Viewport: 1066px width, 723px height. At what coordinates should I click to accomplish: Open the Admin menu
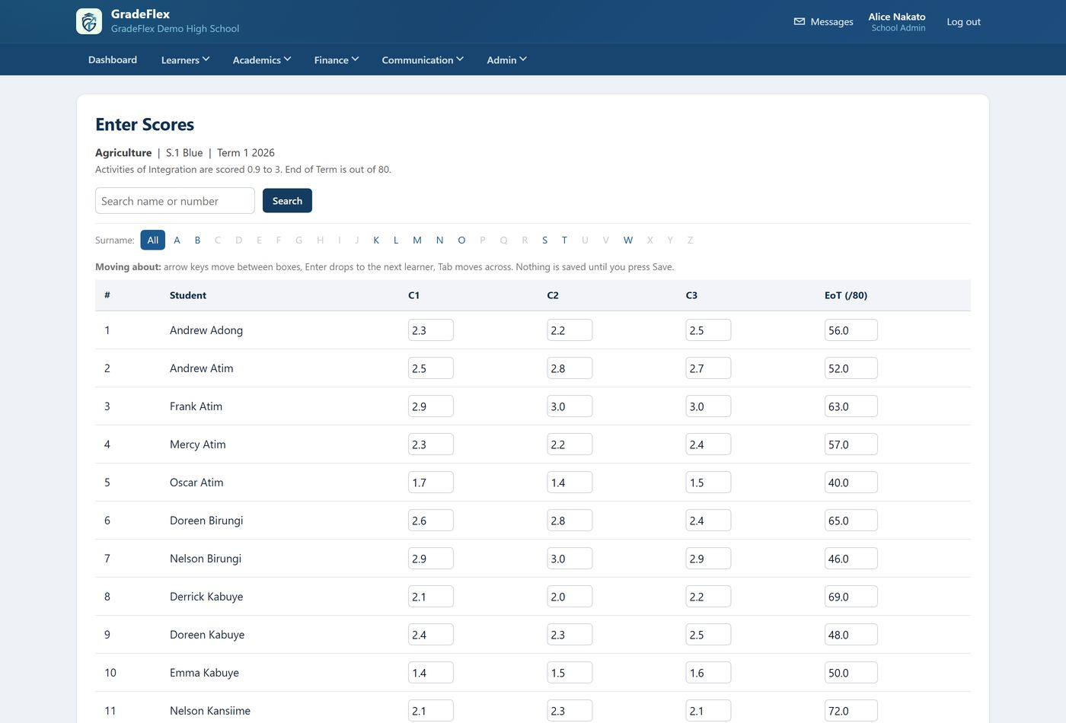click(506, 59)
